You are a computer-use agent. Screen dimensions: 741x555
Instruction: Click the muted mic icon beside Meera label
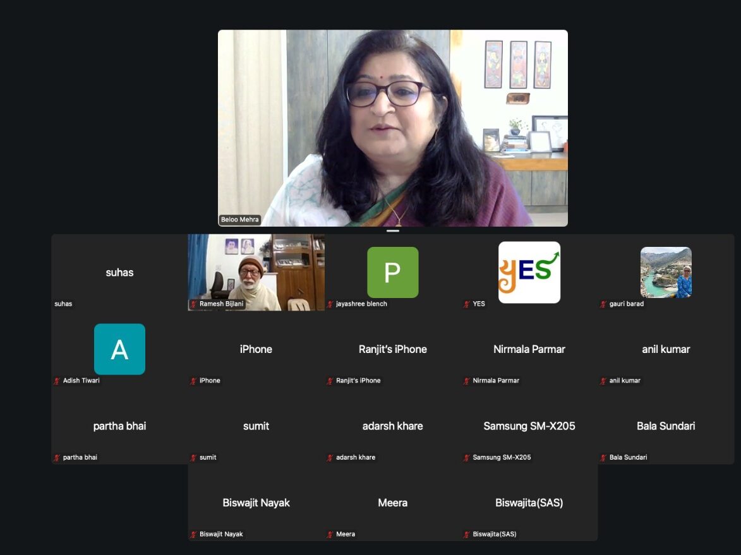pos(330,535)
